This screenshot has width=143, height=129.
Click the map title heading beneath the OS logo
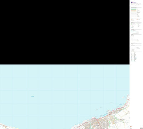[x=136, y=4]
